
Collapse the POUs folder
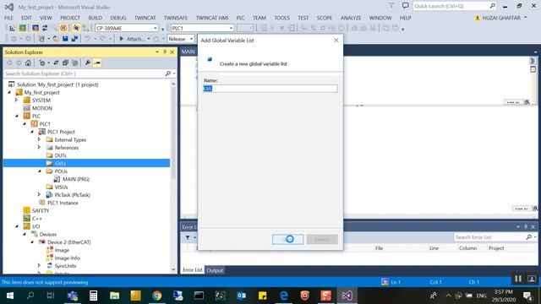pos(40,171)
